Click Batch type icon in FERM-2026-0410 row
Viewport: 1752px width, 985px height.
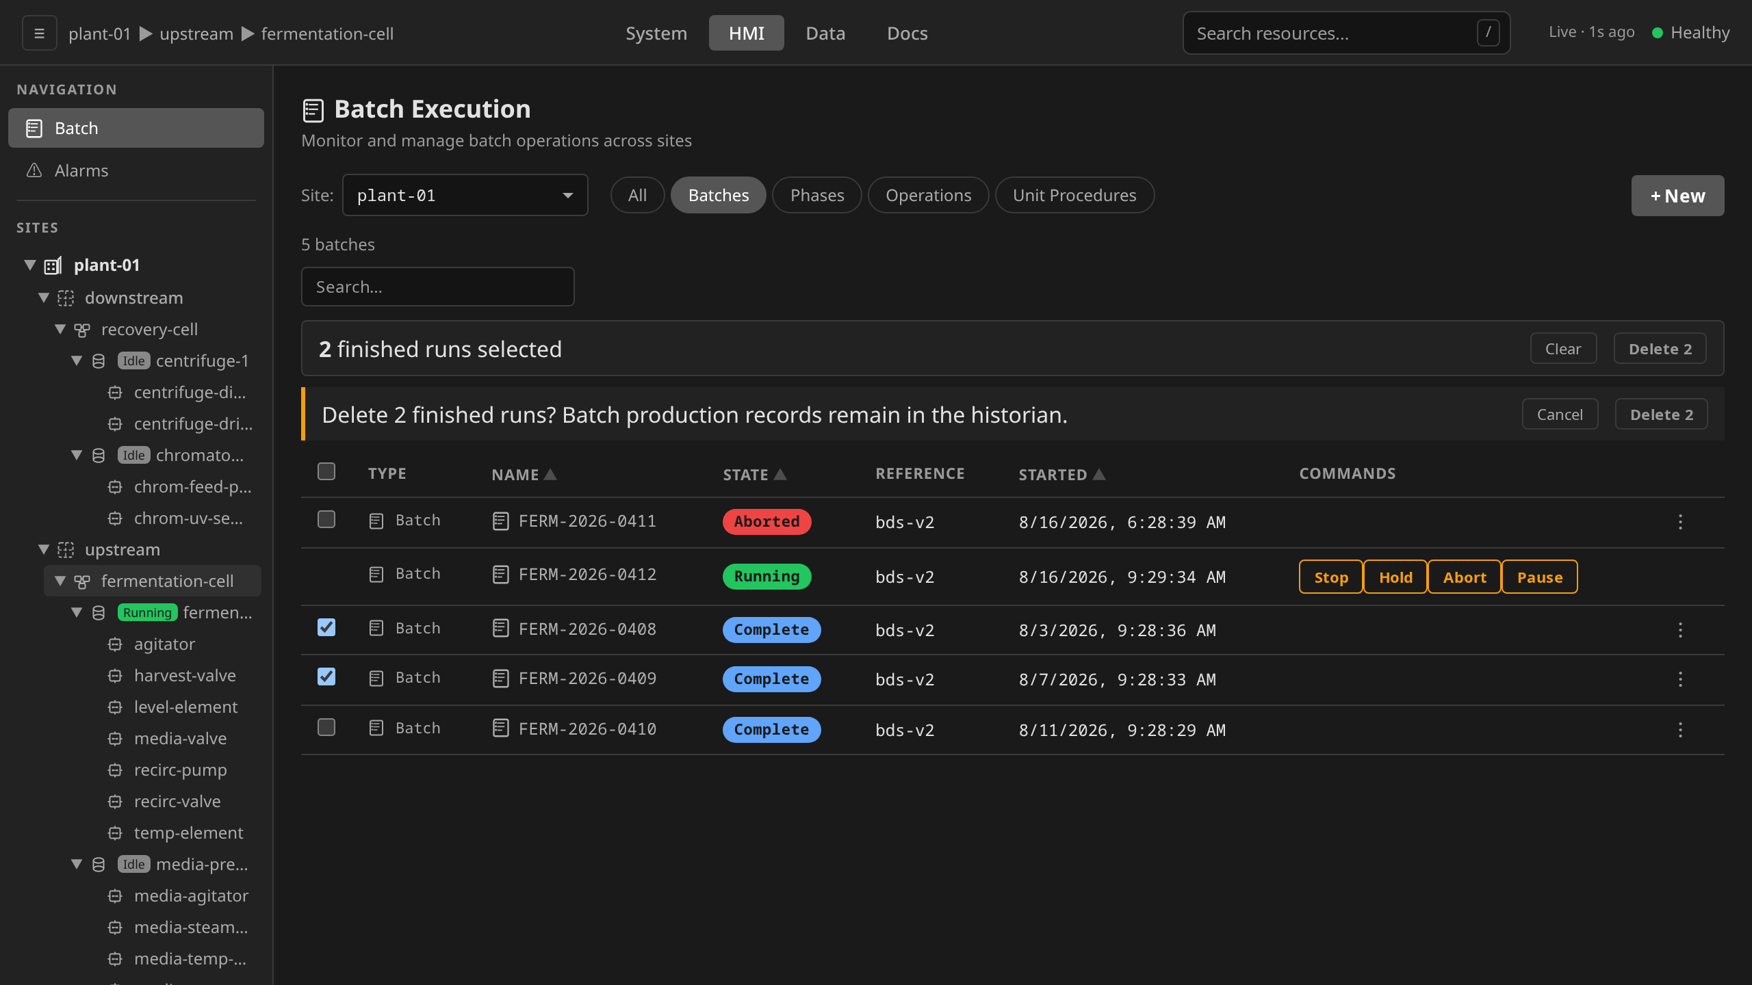pyautogui.click(x=376, y=728)
